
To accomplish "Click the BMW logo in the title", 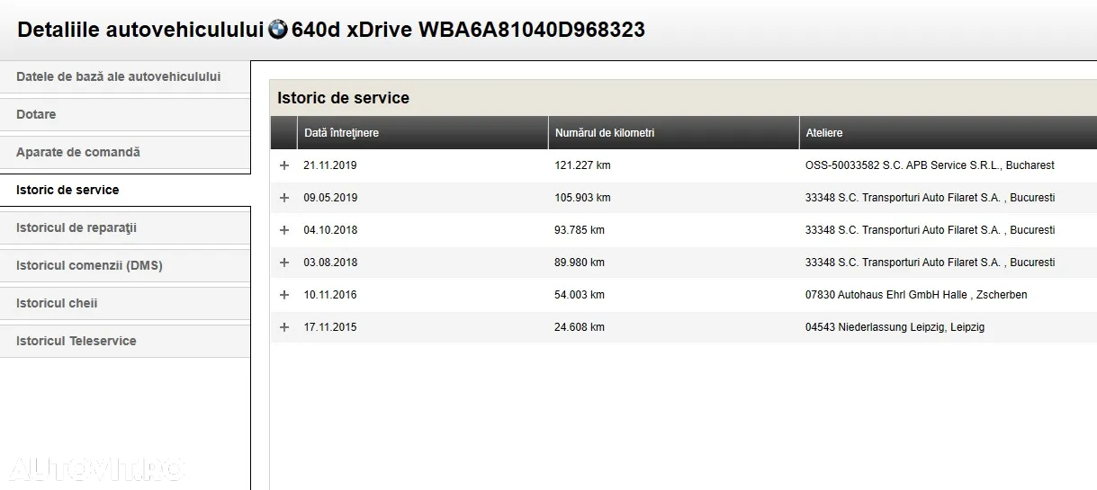I will tap(278, 30).
